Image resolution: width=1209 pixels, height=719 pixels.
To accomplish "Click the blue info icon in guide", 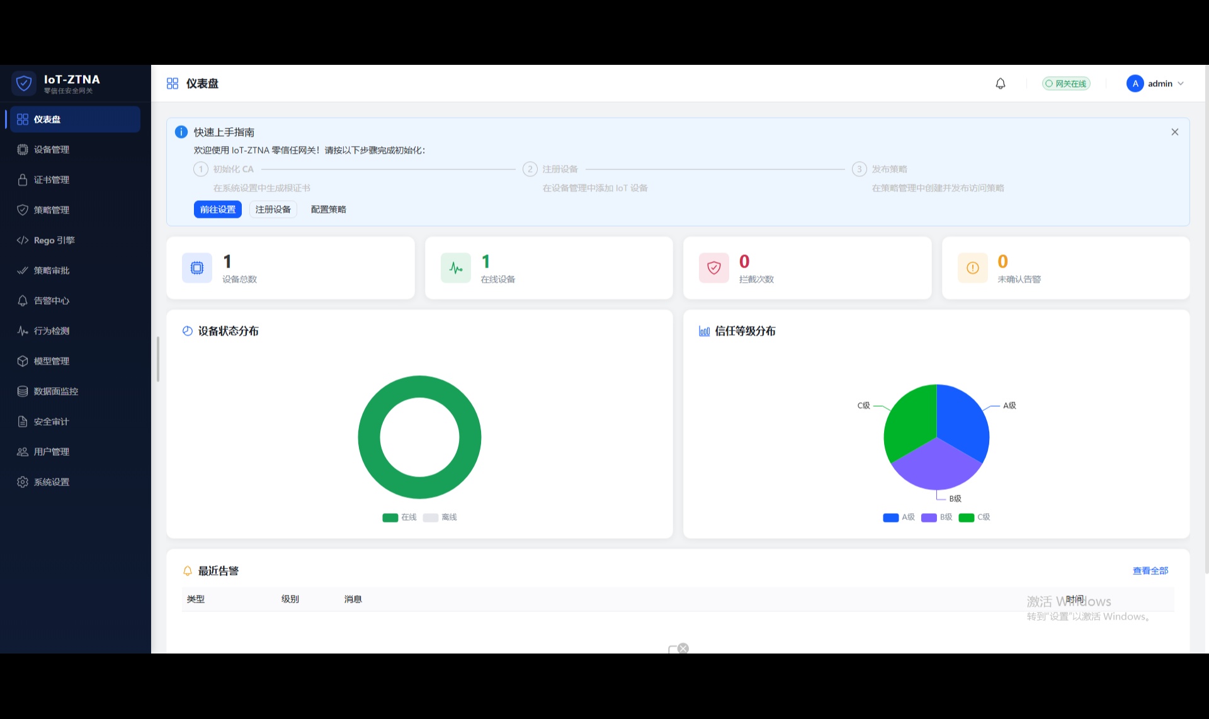I will tap(181, 132).
